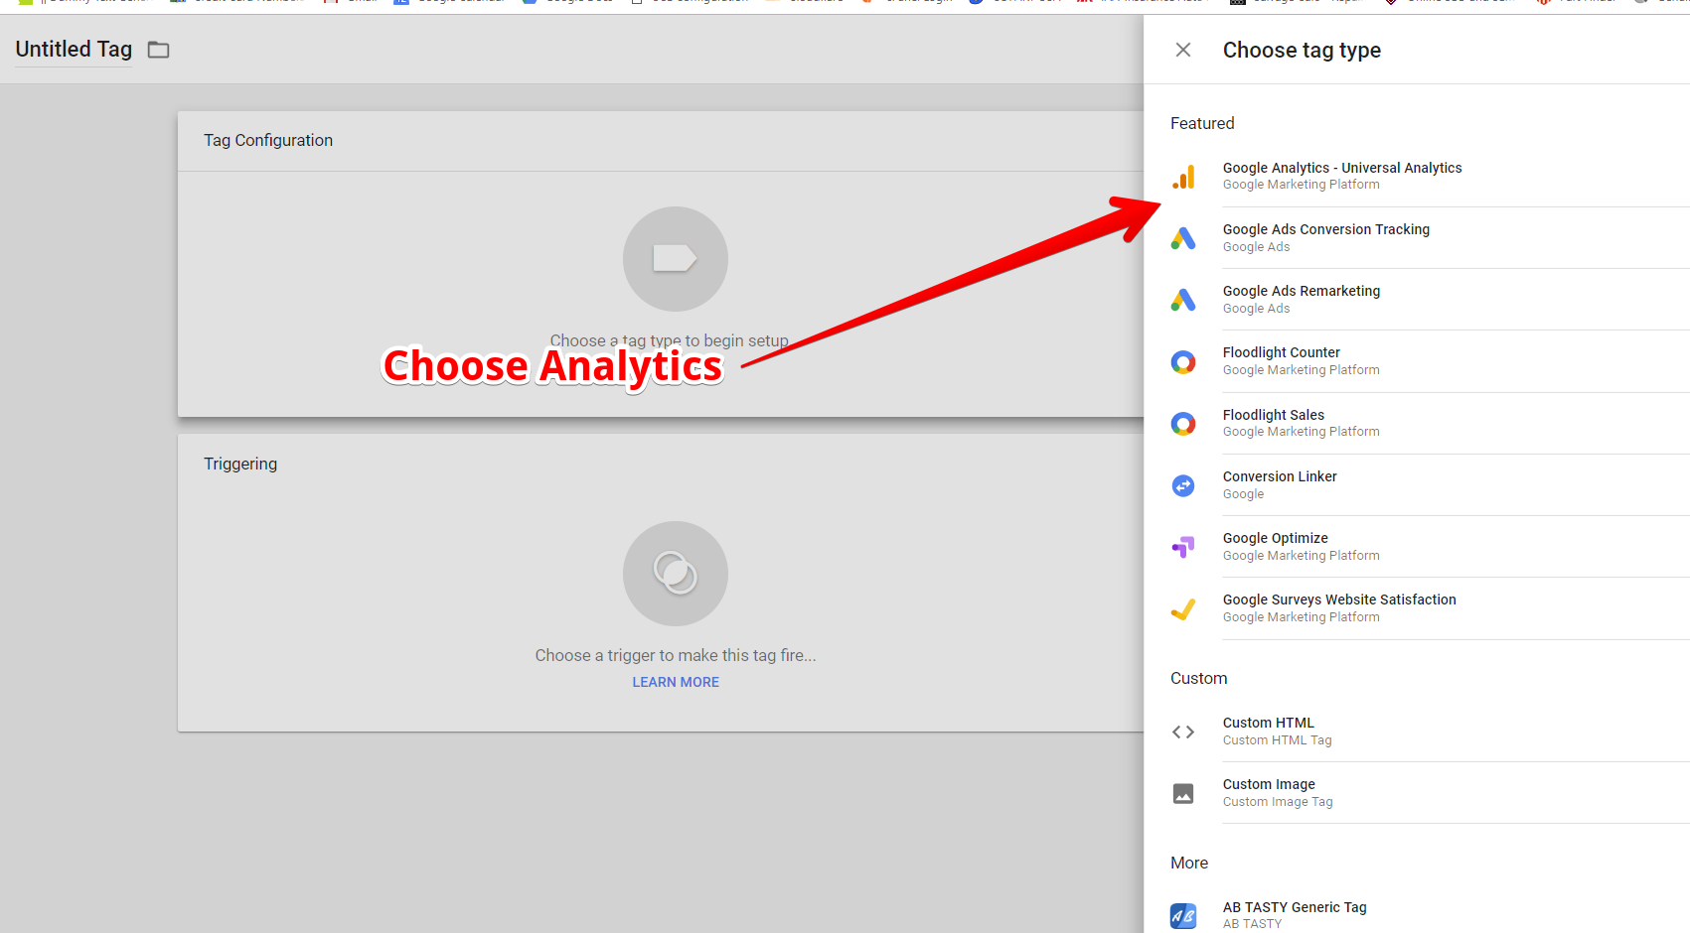Select the Custom Image tag type

[x=1417, y=793]
